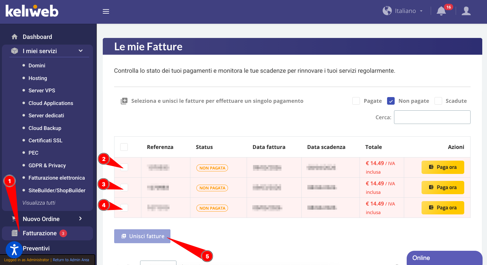Focus the Cerca search input field

[432, 117]
